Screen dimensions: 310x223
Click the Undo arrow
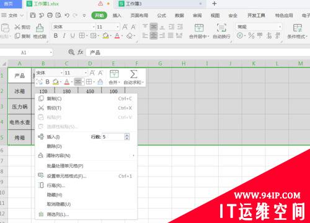click(x=67, y=15)
